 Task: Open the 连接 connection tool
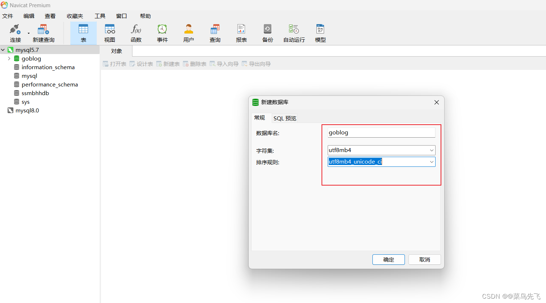tap(15, 33)
